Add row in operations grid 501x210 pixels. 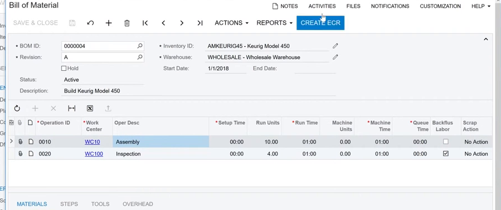pos(35,109)
